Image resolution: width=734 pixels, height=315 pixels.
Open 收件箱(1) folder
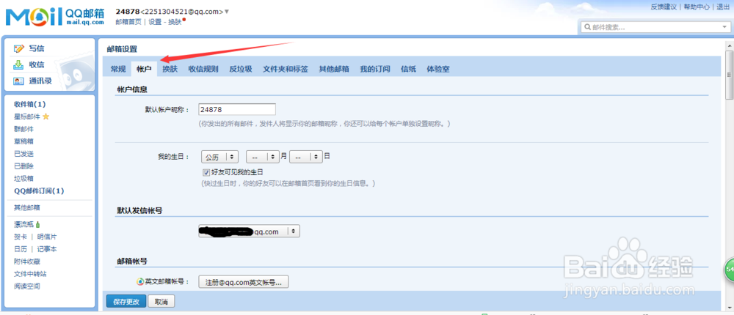tap(30, 104)
